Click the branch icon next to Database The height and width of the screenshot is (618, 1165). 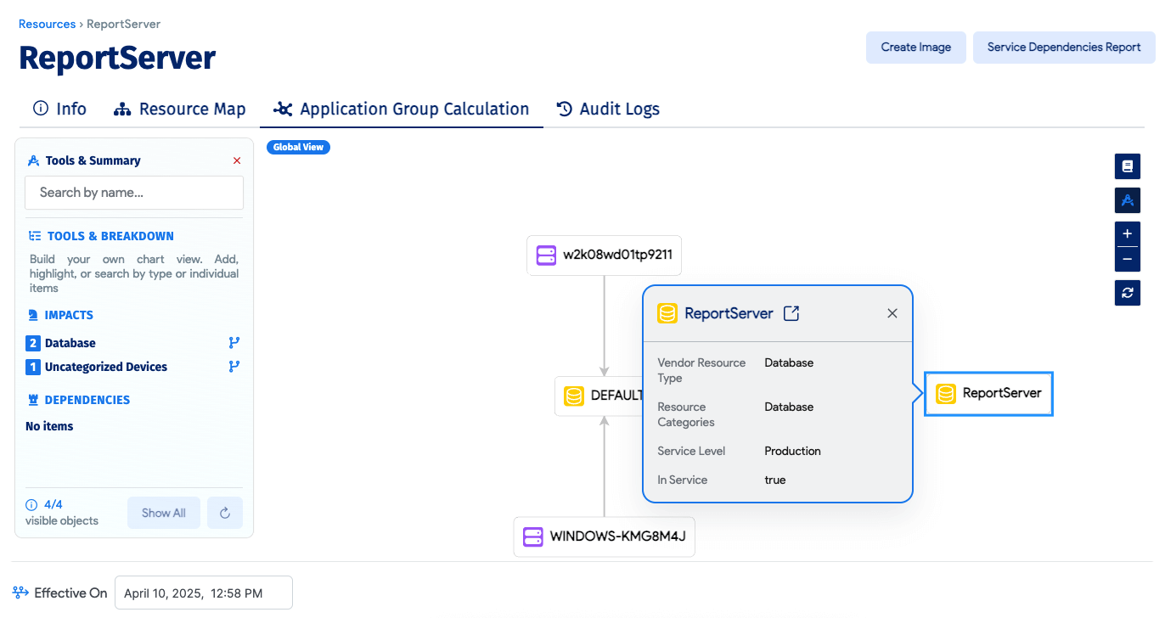click(x=234, y=343)
